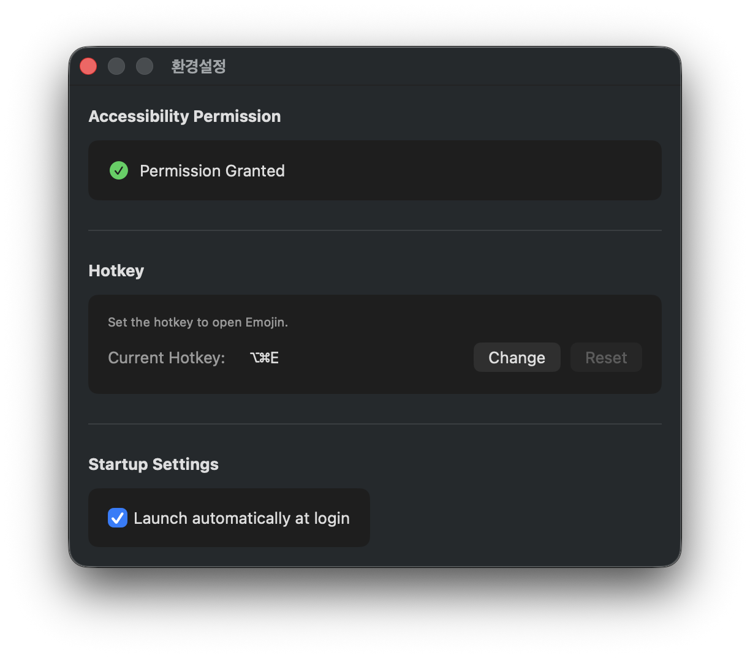Toggle automatic launch at login setting
Screen dimensions: 750x658
117,518
